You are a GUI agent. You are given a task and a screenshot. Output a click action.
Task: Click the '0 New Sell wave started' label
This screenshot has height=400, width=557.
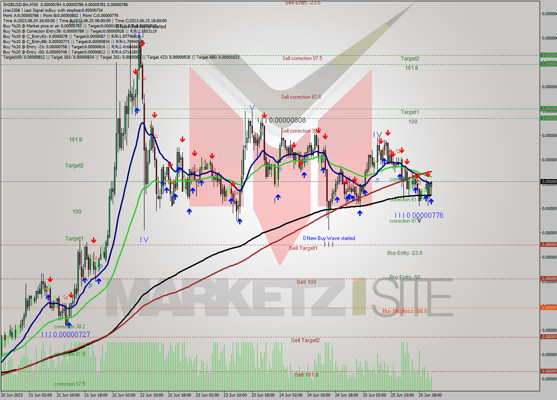[141, 27]
